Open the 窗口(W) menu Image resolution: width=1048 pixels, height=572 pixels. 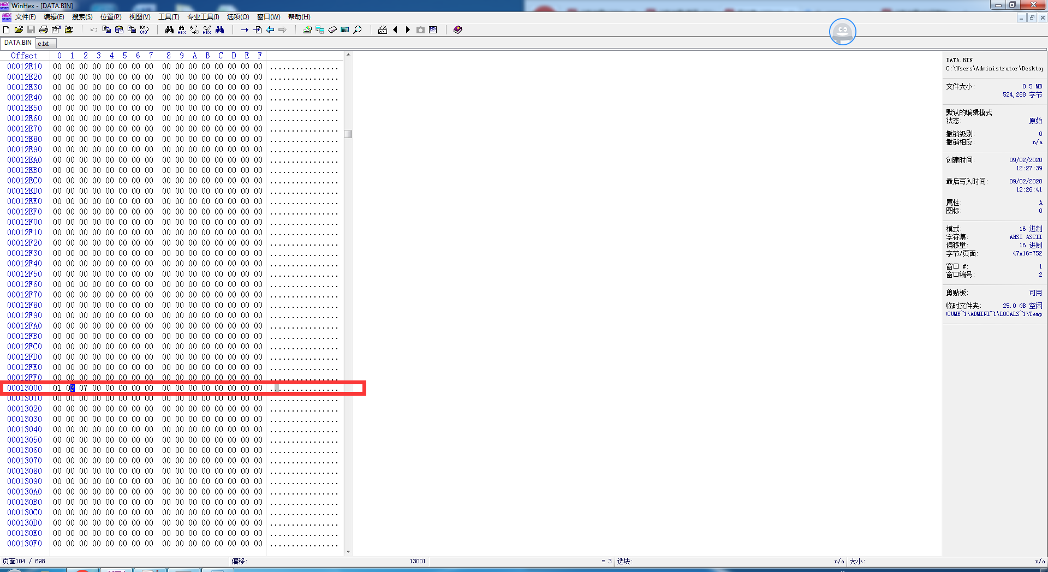(x=269, y=17)
